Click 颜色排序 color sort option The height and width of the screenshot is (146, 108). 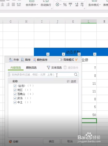[x=40, y=60]
